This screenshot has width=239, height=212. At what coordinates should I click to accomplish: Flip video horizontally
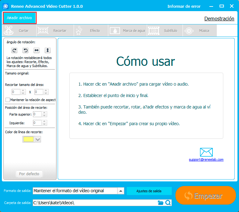[36, 50]
